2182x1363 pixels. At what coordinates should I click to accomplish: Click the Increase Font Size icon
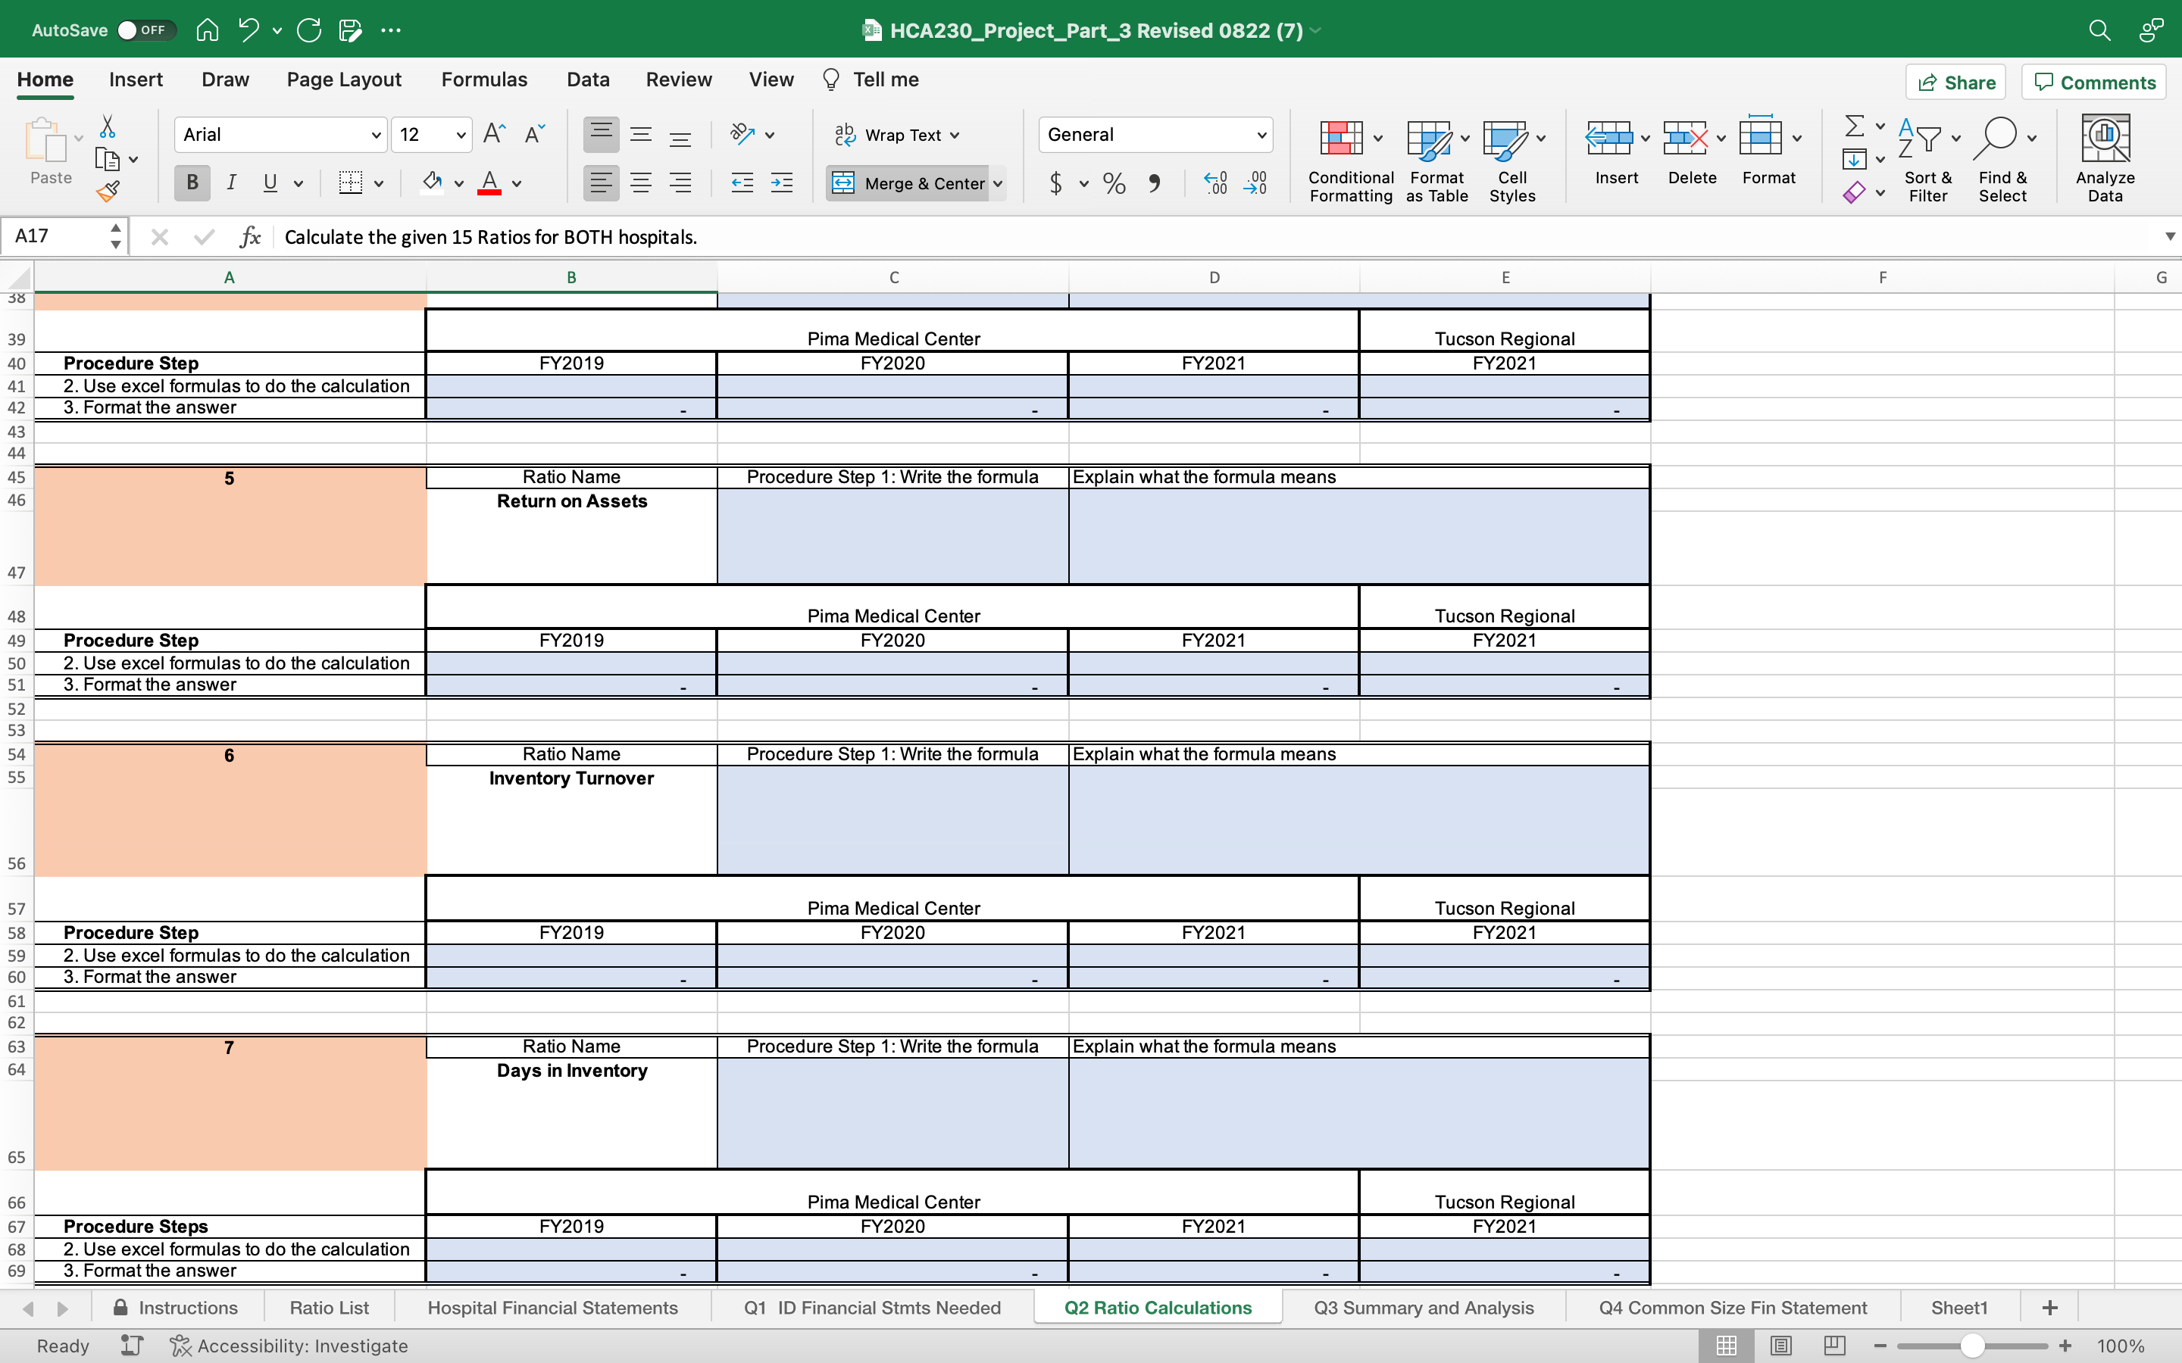pyautogui.click(x=494, y=134)
